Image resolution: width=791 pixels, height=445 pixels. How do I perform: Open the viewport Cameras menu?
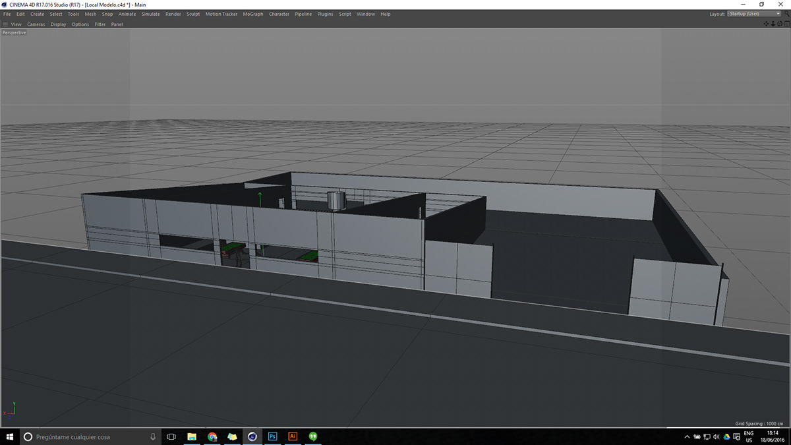click(x=36, y=24)
